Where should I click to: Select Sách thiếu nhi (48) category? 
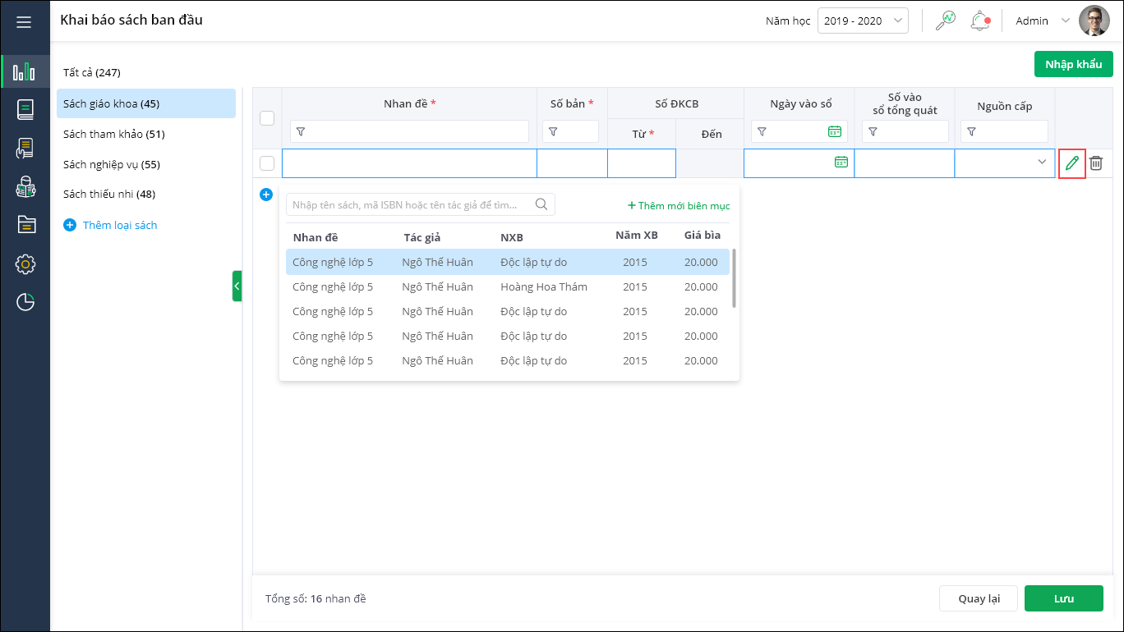(x=109, y=195)
